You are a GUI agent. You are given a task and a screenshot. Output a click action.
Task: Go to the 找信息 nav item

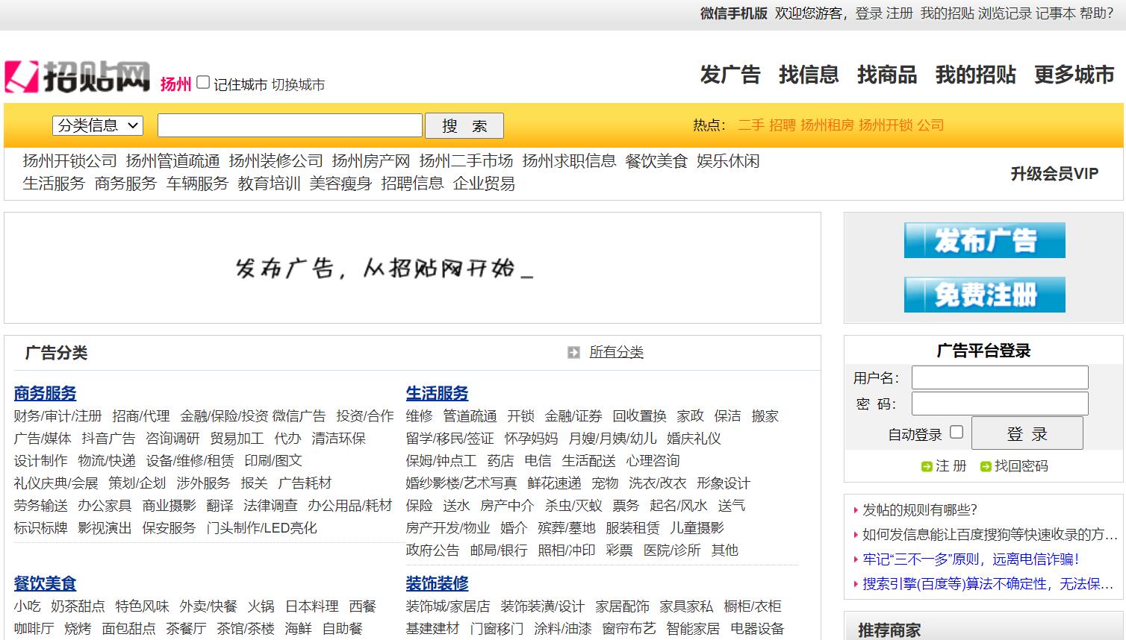809,75
